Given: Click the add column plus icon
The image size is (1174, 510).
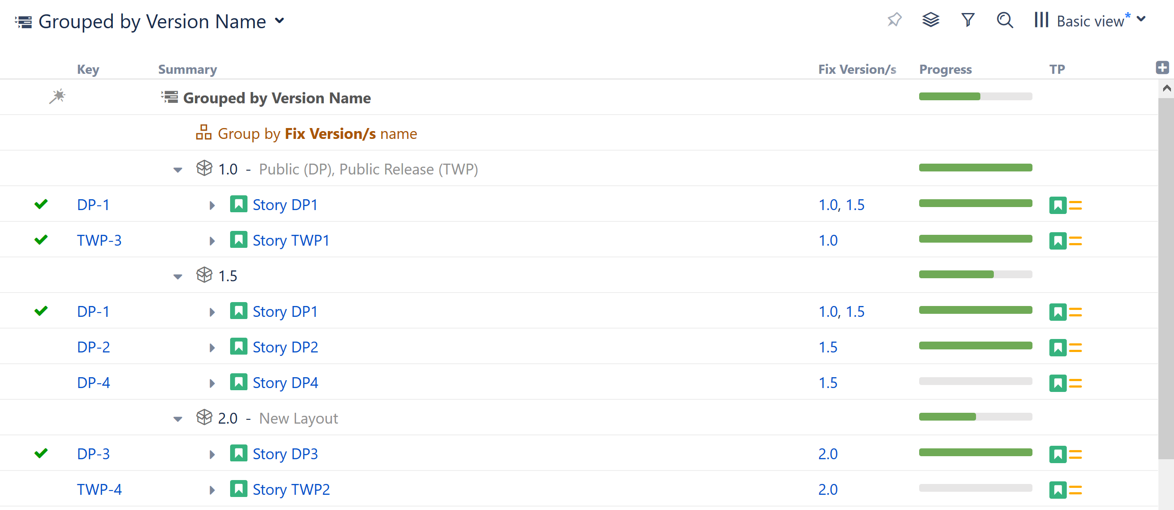Looking at the screenshot, I should tap(1162, 68).
